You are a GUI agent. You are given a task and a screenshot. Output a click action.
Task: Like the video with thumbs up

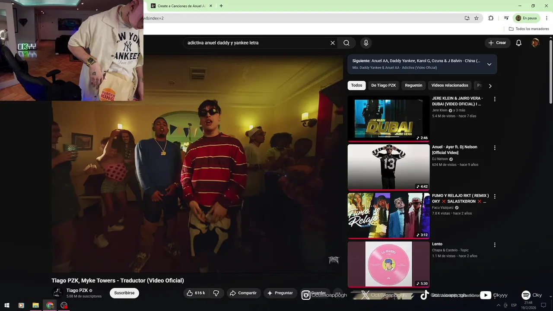[196, 293]
